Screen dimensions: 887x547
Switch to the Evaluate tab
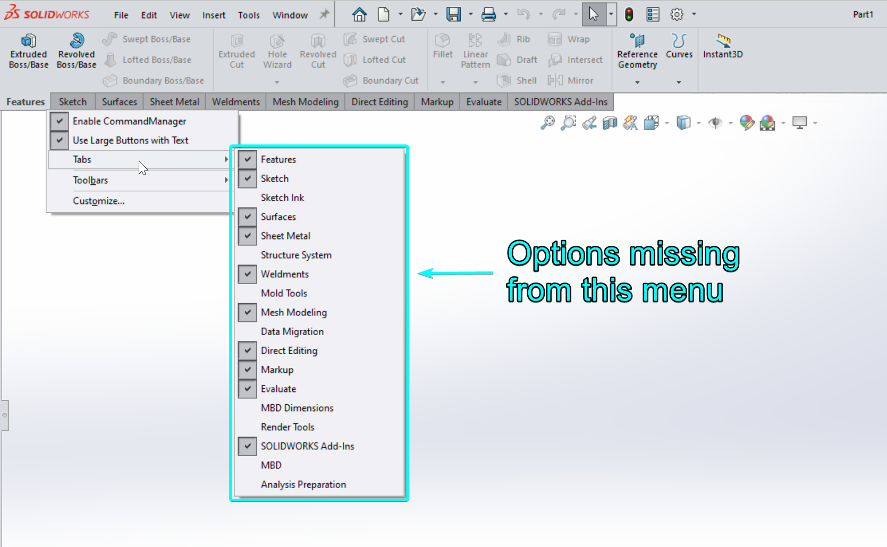click(484, 101)
